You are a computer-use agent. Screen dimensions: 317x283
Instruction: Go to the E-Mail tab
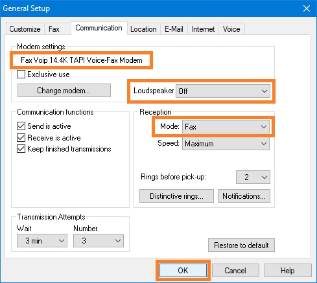174,29
